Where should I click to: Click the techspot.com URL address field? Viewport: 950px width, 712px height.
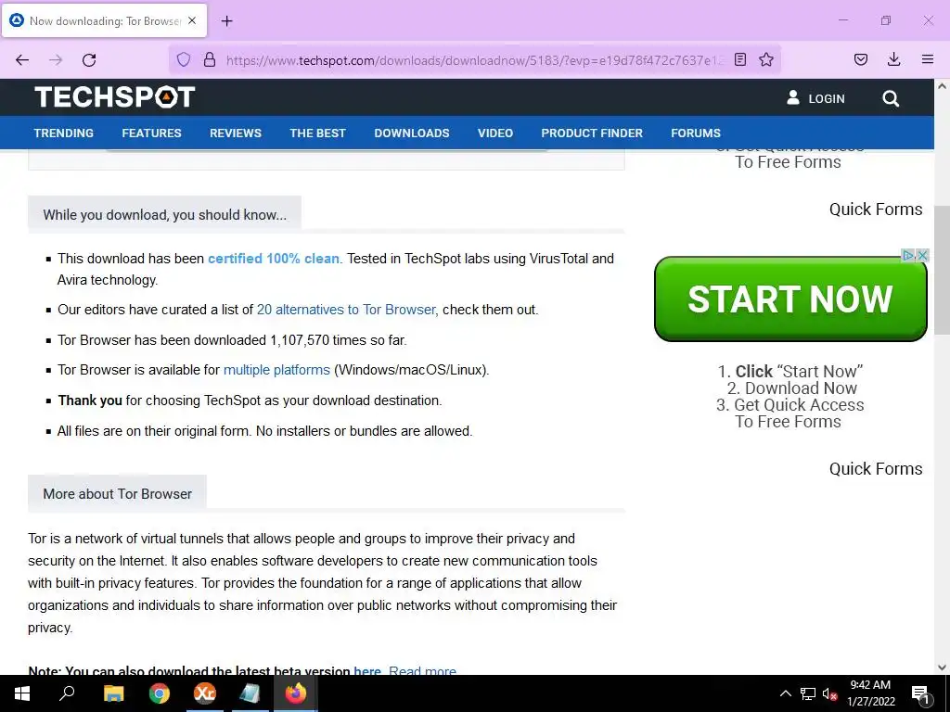coord(474,60)
